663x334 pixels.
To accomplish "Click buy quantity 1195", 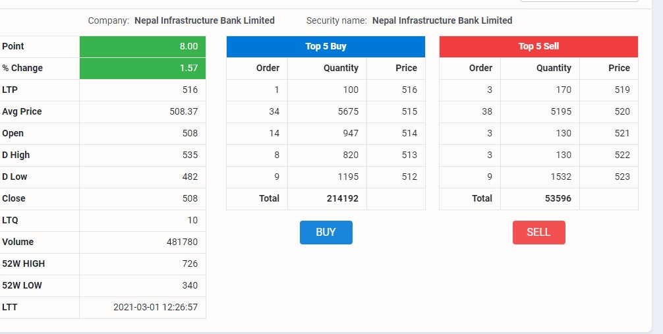I will pos(348,177).
